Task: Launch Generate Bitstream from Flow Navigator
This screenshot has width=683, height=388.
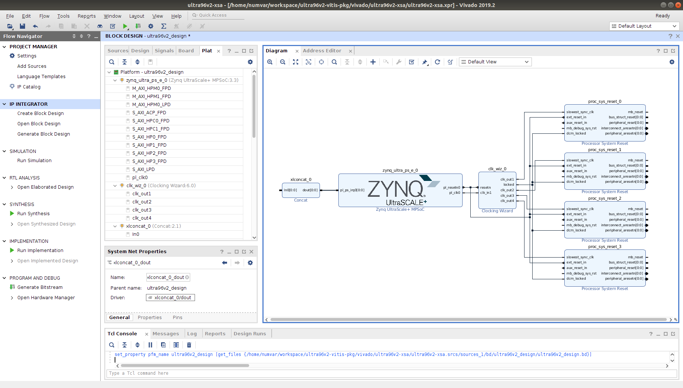Action: [x=39, y=287]
